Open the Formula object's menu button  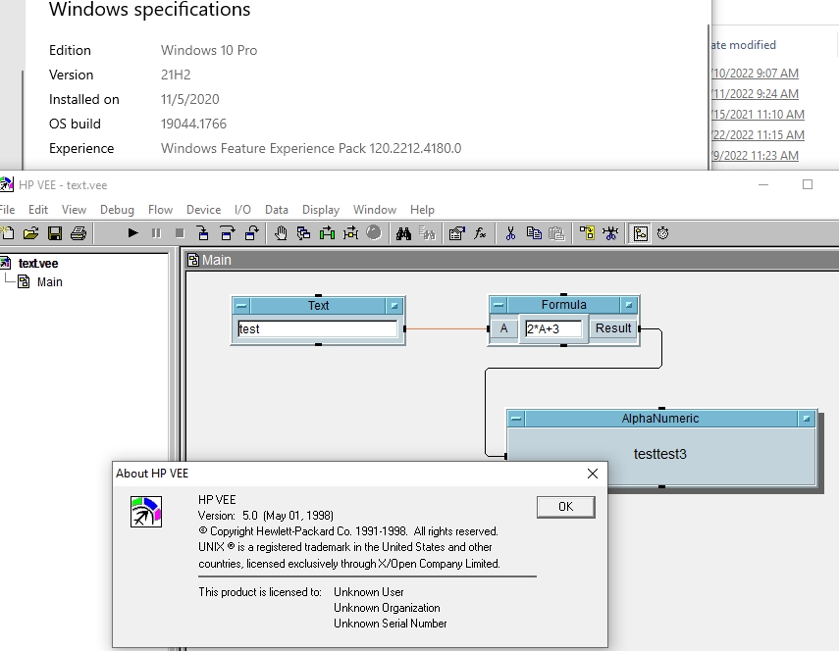[x=498, y=305]
